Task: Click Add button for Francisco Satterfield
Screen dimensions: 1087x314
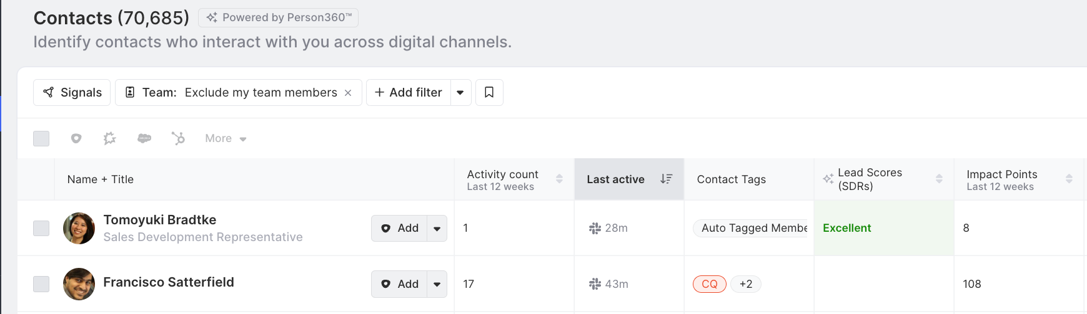Action: (400, 284)
